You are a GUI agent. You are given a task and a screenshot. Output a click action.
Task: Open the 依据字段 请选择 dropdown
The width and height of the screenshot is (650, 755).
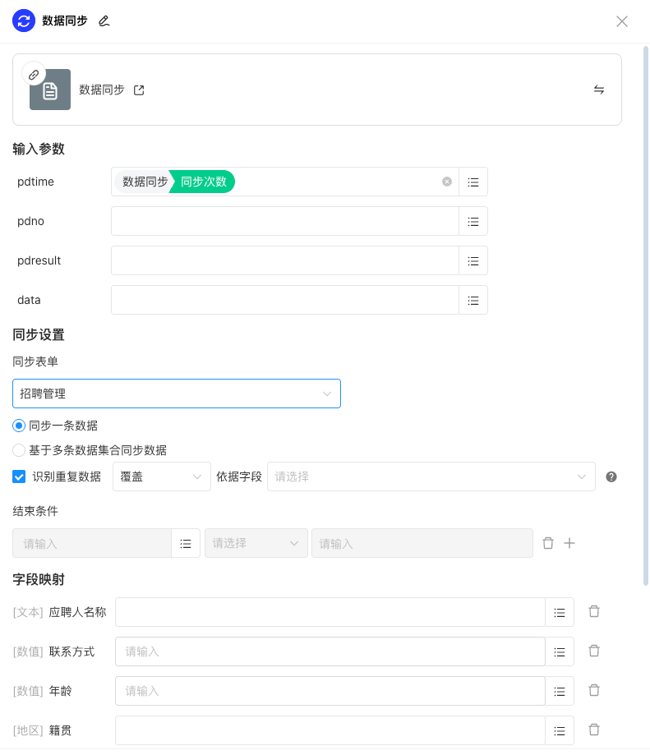tap(431, 476)
